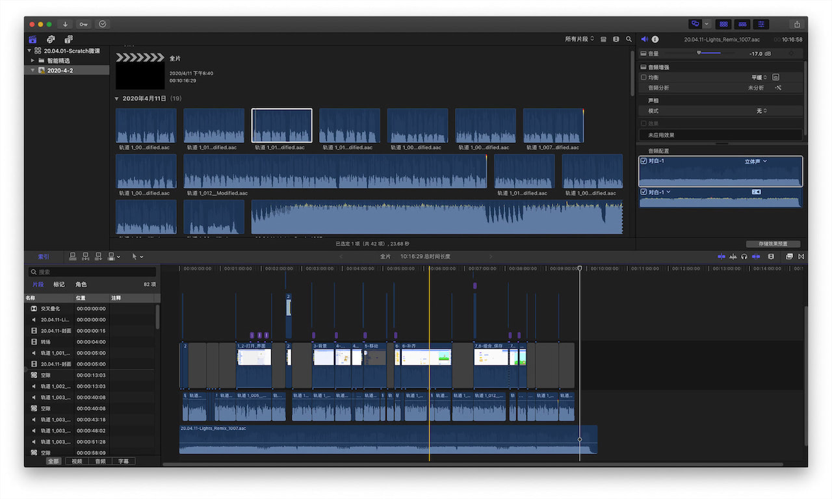The width and height of the screenshot is (832, 499).
Task: Open the keyword editor key icon
Action: pos(83,24)
